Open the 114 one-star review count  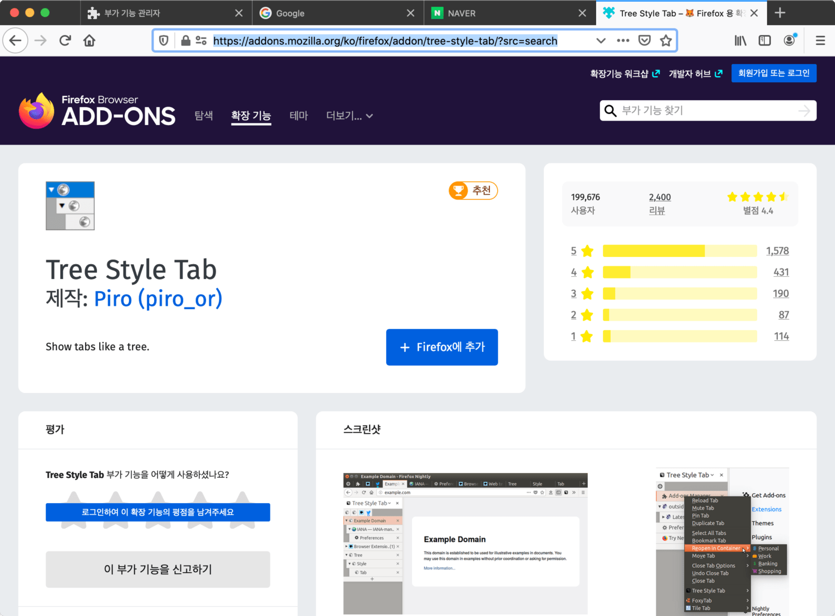tap(782, 336)
